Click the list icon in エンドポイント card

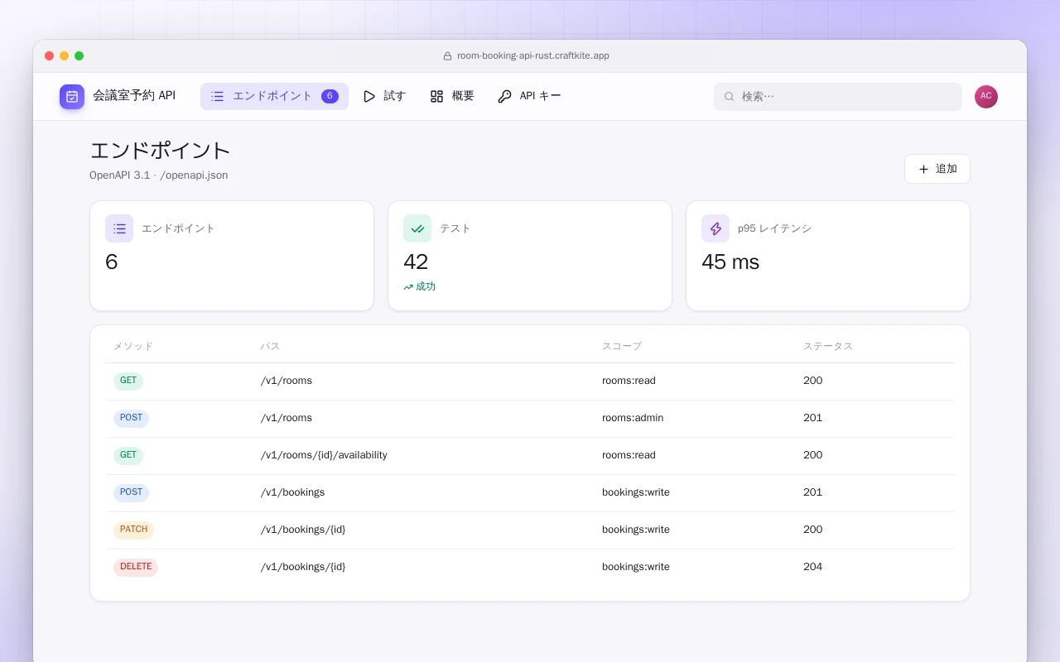[119, 228]
